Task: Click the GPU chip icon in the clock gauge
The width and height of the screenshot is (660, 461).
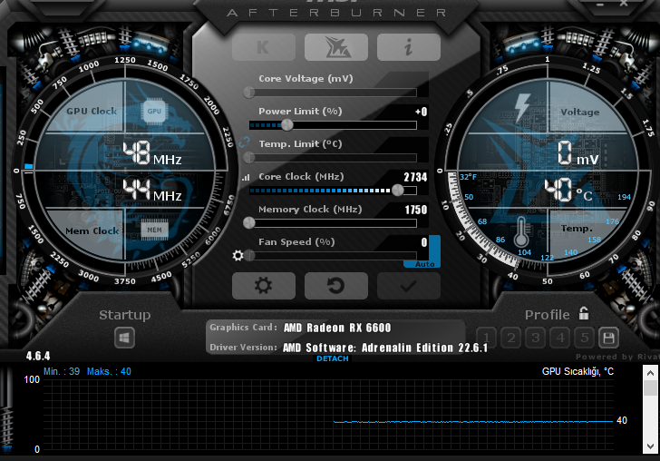Action: 154,112
